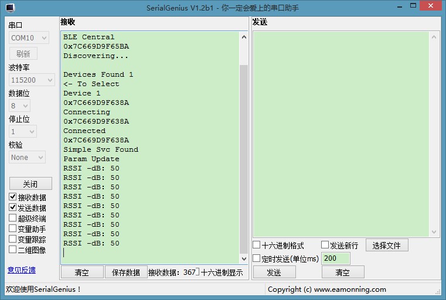Image resolution: width=446 pixels, height=300 pixels.
Task: Open the parity dropdown showing None
Action: (x=27, y=157)
